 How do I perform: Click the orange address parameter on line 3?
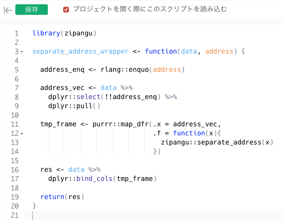(219, 52)
